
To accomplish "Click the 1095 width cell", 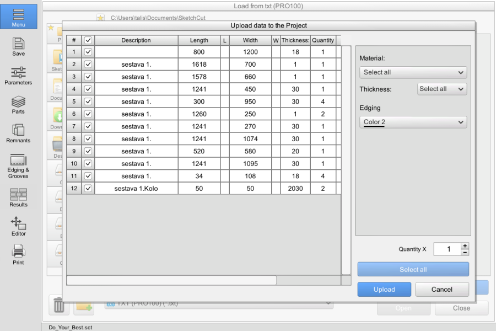I will [250, 164].
